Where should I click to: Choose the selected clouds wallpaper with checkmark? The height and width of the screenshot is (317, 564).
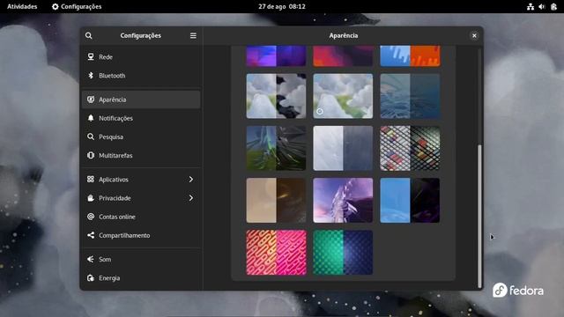coord(343,96)
